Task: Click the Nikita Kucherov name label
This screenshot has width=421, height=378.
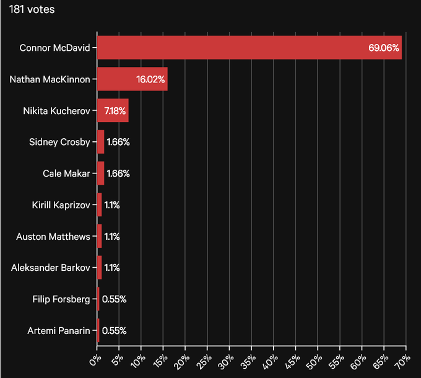Action: click(57, 110)
